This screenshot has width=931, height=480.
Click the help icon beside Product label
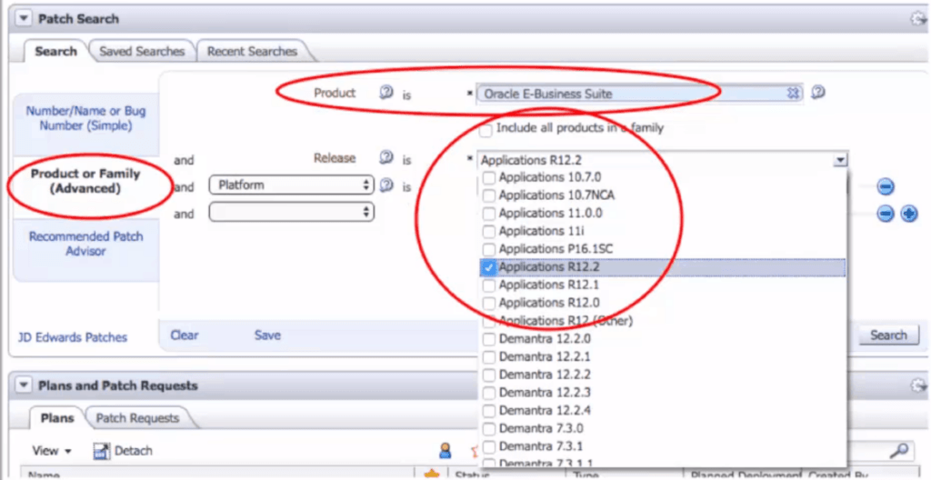[386, 93]
